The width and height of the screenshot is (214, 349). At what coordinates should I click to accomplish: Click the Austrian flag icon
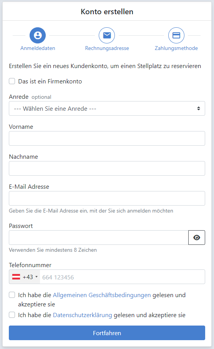pyautogui.click(x=16, y=277)
